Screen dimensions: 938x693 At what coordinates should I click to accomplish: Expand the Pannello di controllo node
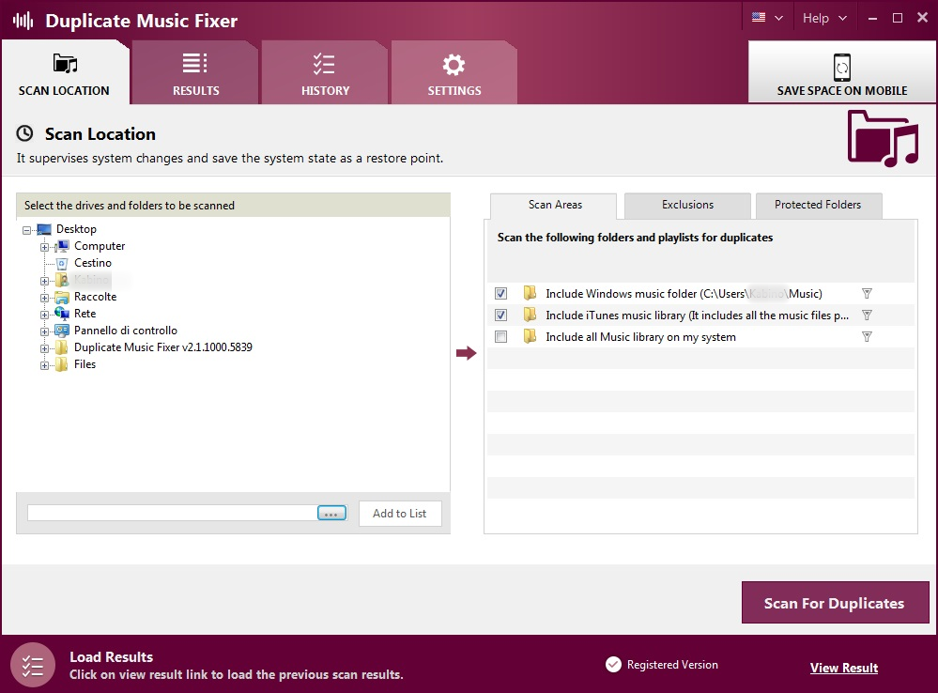pos(44,331)
